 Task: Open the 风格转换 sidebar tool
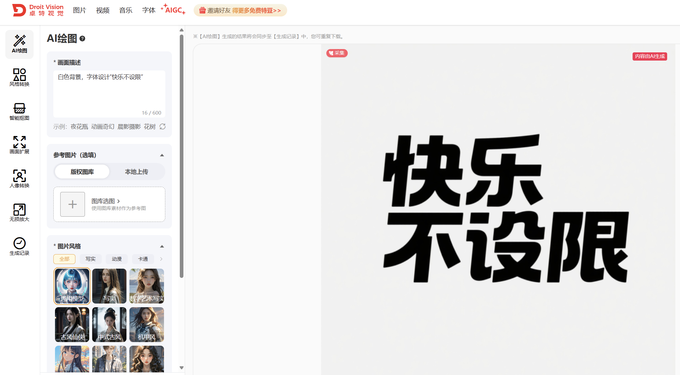pos(19,78)
